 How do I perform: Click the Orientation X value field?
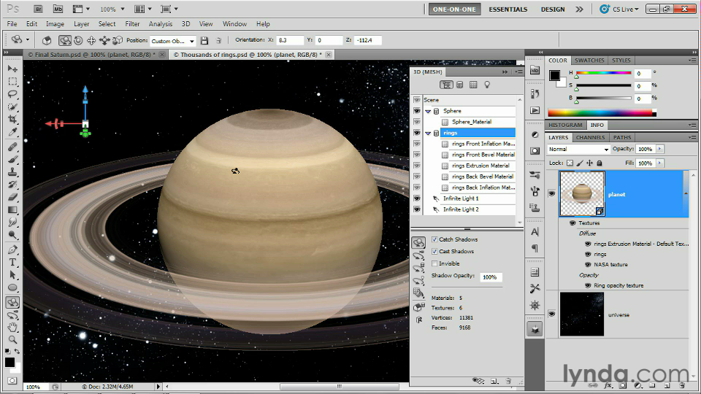(x=290, y=40)
